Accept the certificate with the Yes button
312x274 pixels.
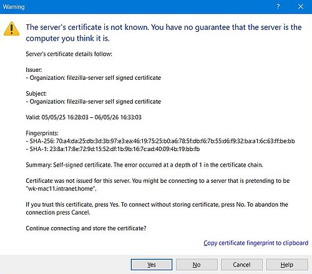point(152,265)
